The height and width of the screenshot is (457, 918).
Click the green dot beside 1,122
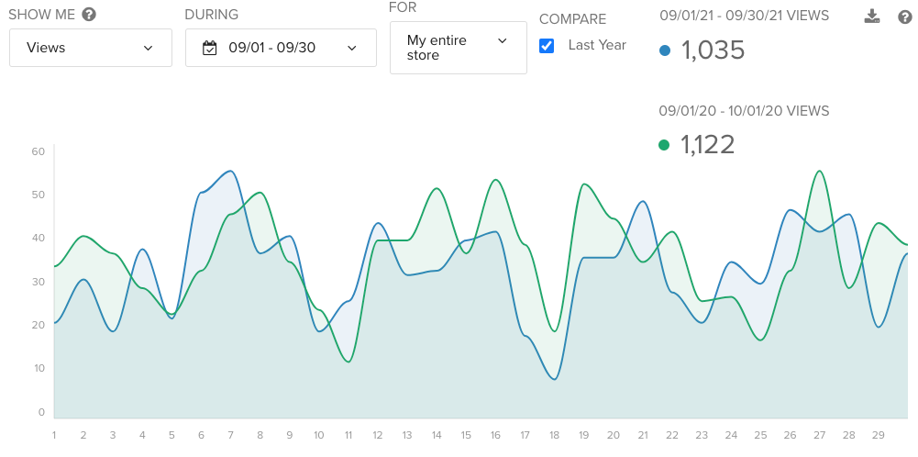coord(664,145)
